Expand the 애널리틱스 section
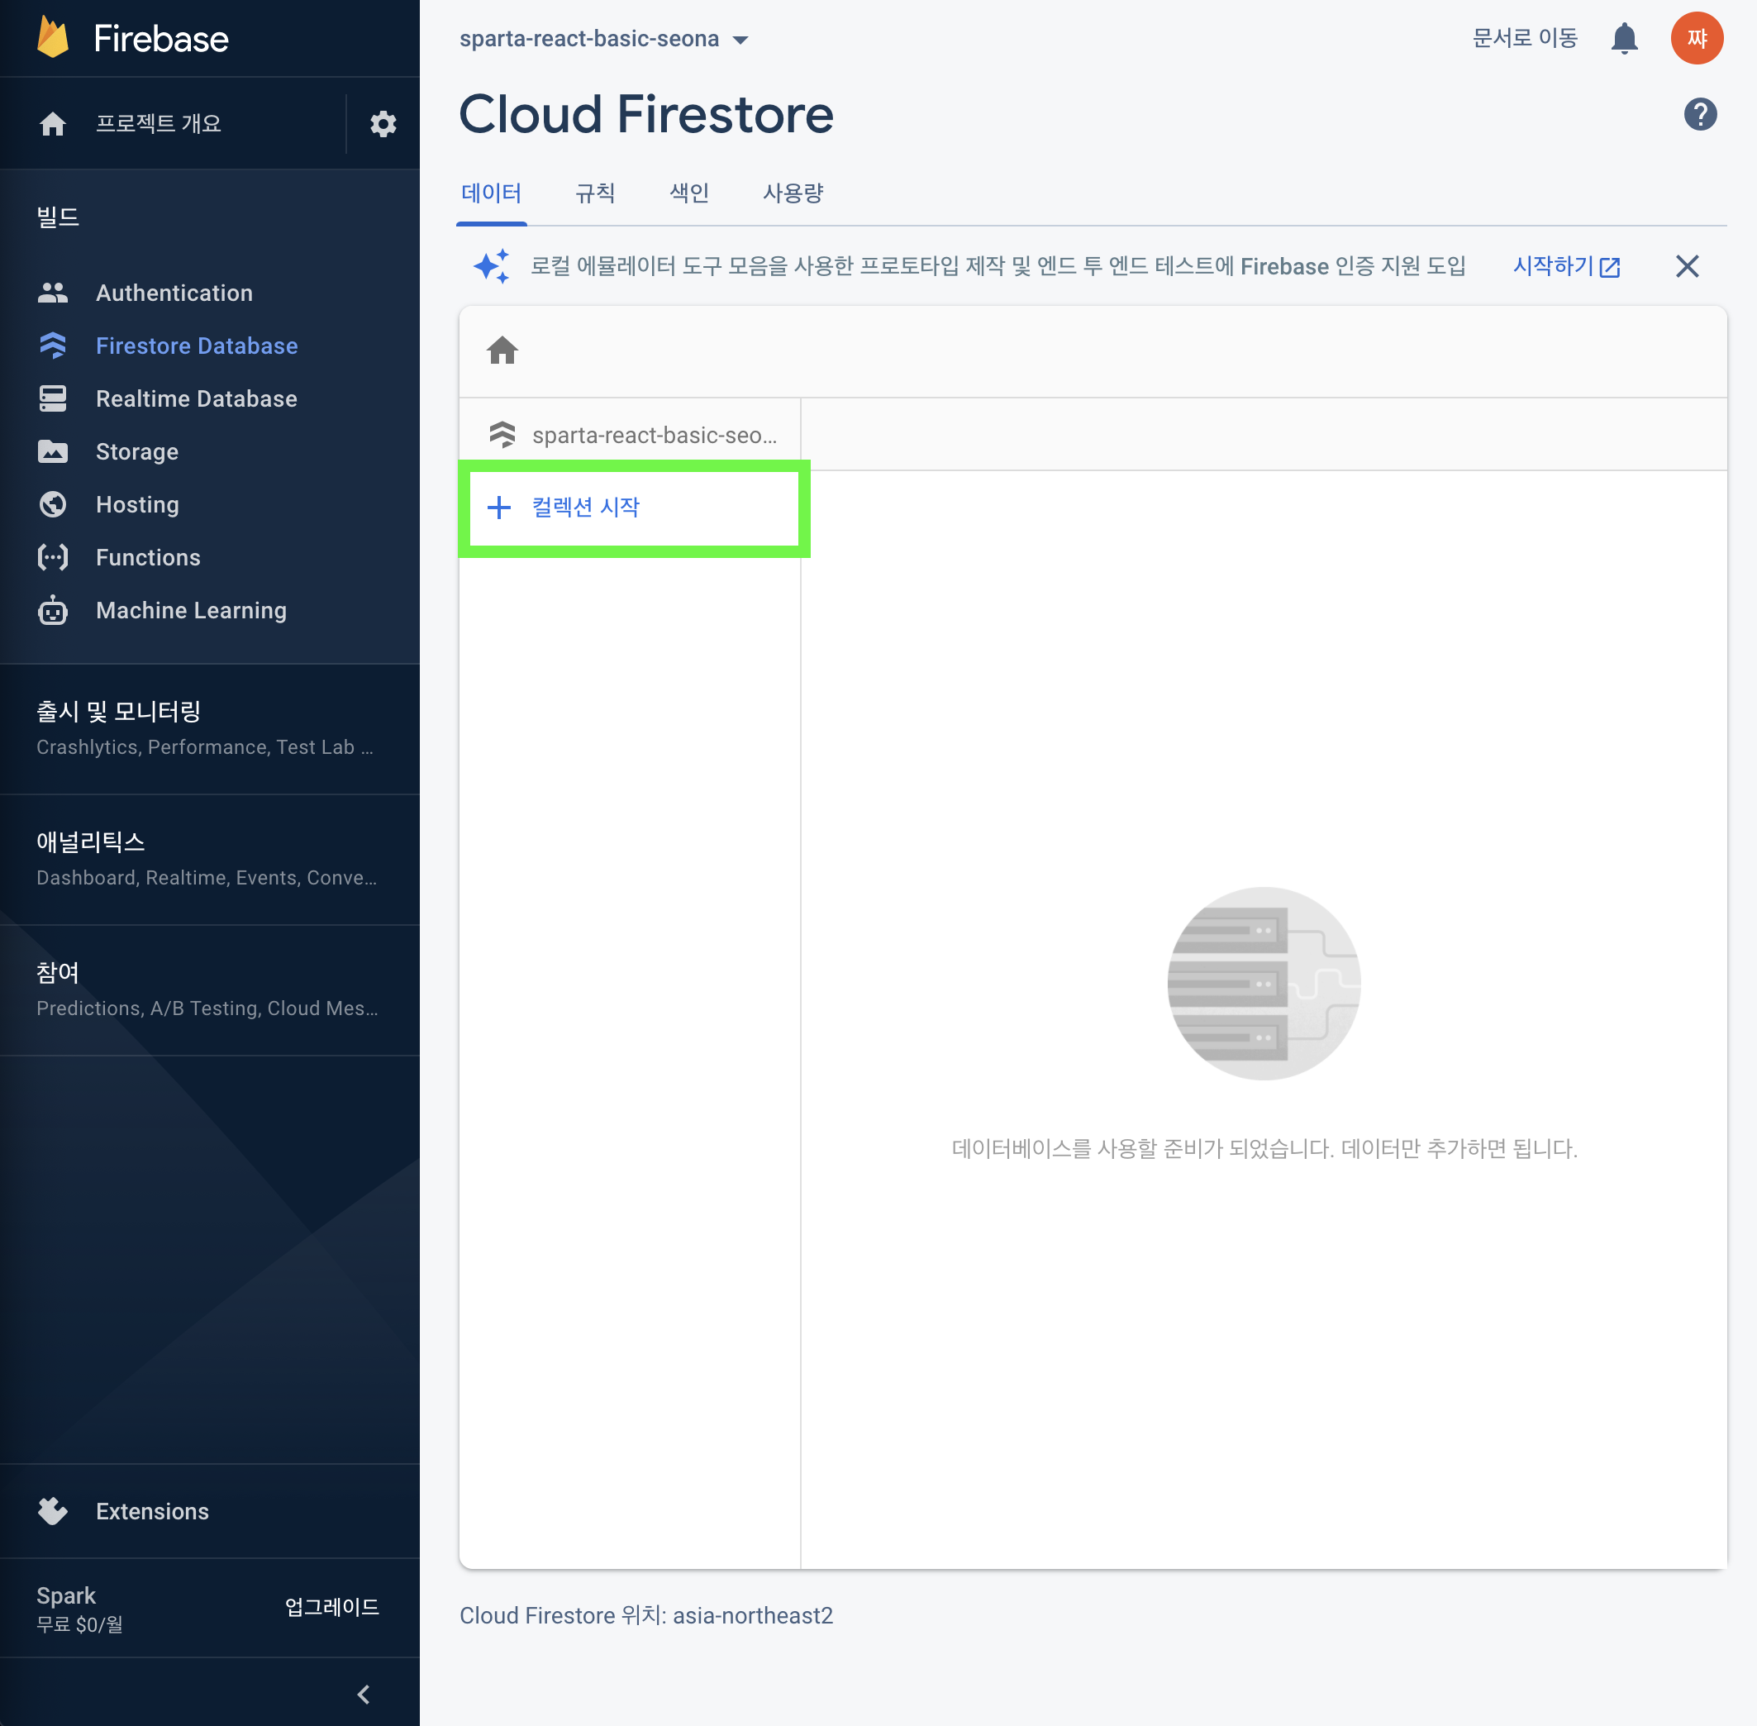The width and height of the screenshot is (1757, 1726). 210,860
